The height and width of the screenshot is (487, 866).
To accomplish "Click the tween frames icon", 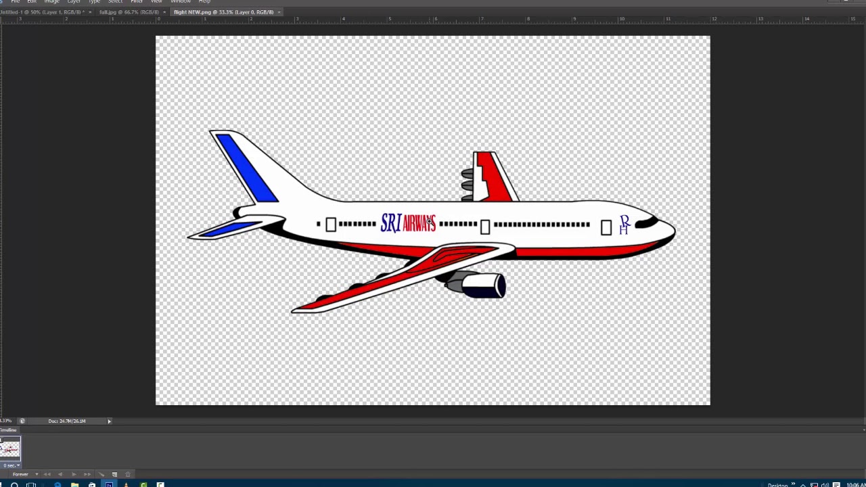I will (x=101, y=474).
